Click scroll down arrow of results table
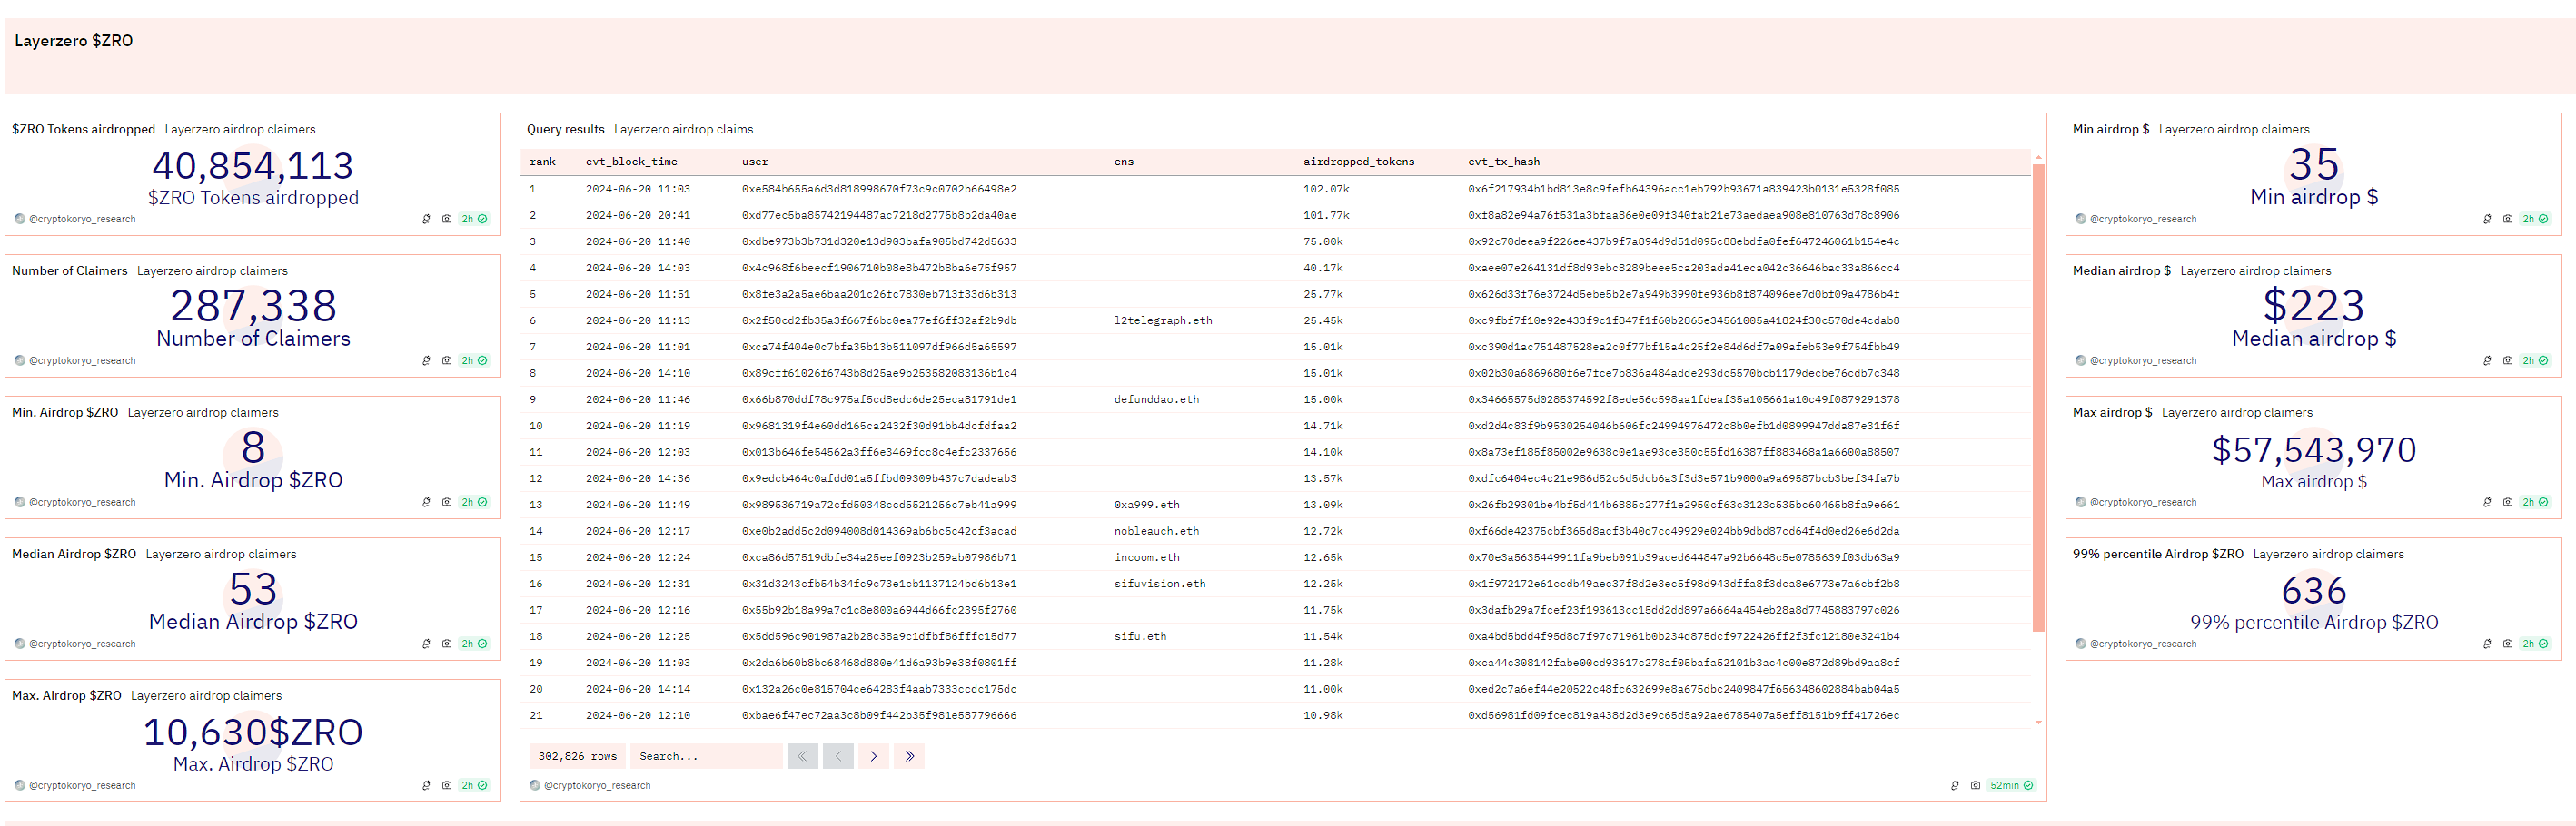Image resolution: width=2576 pixels, height=826 pixels. click(x=2038, y=723)
